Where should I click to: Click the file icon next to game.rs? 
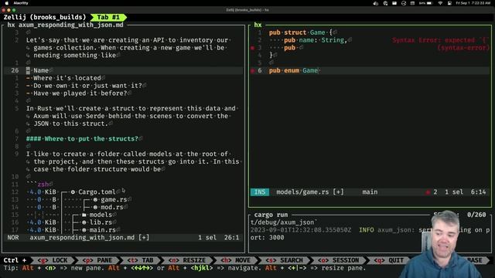click(x=95, y=199)
